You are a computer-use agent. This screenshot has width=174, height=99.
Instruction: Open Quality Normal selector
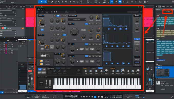137,62
